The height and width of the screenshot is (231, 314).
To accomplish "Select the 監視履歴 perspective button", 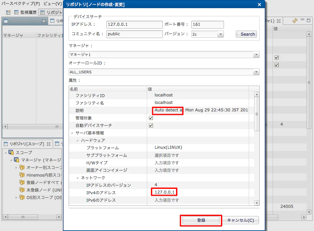I will click(25, 13).
